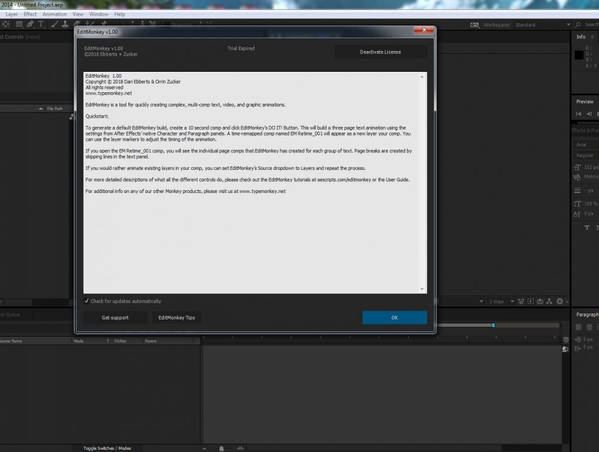Select the Clone Stamp tool
Screen dimensions: 599x452
[x=65, y=24]
